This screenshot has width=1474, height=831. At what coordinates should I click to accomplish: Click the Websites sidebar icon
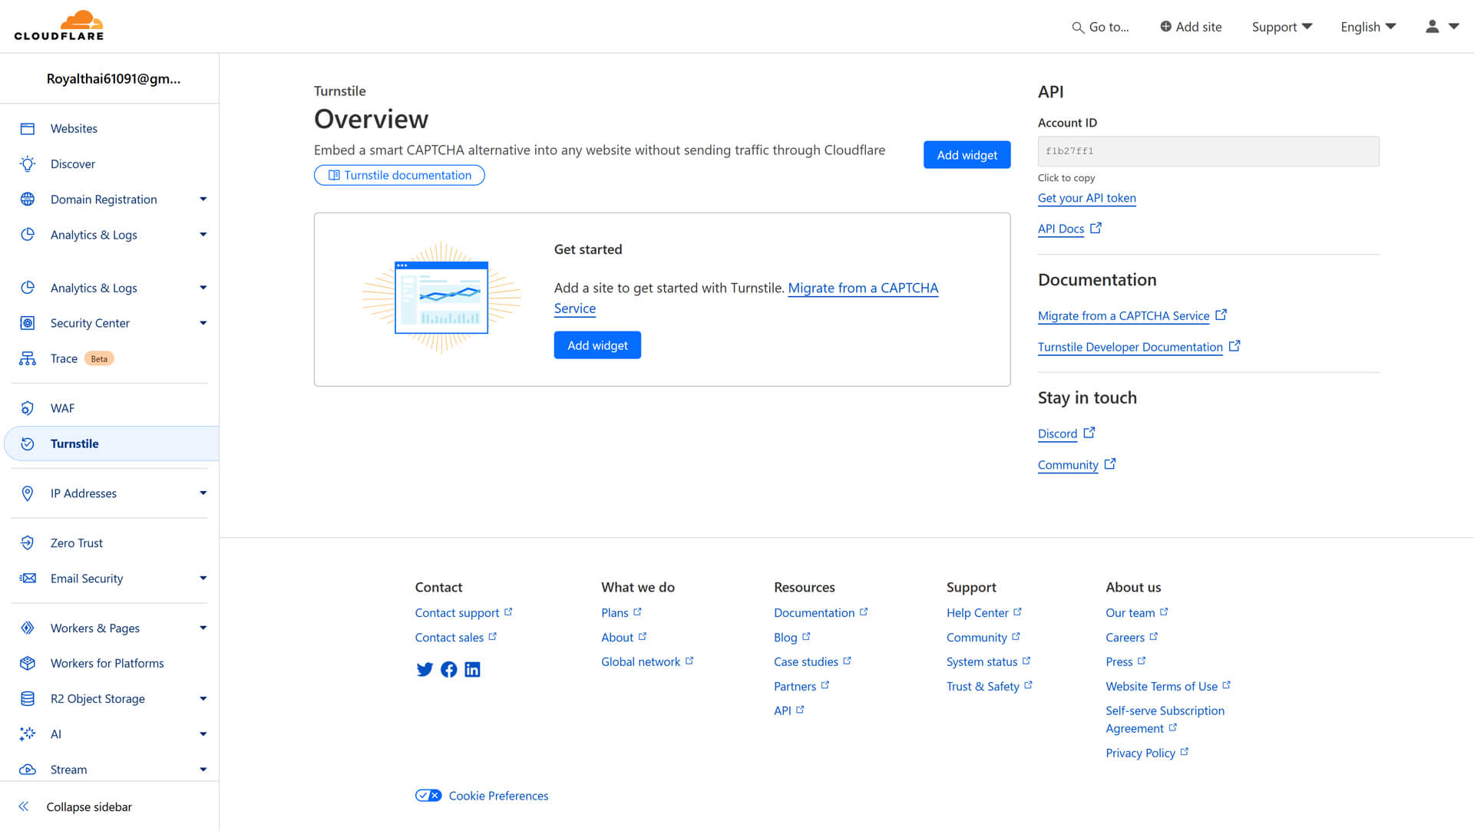pyautogui.click(x=28, y=127)
